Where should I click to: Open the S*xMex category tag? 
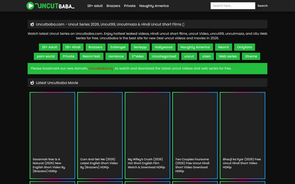[x=138, y=56]
